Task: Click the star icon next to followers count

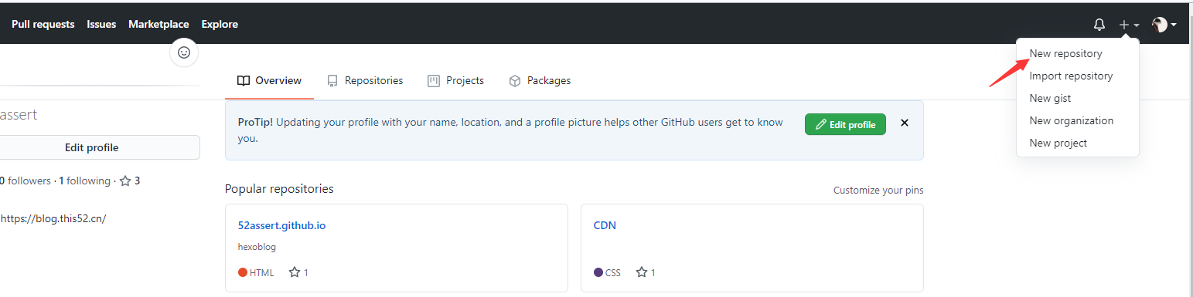Action: point(125,181)
